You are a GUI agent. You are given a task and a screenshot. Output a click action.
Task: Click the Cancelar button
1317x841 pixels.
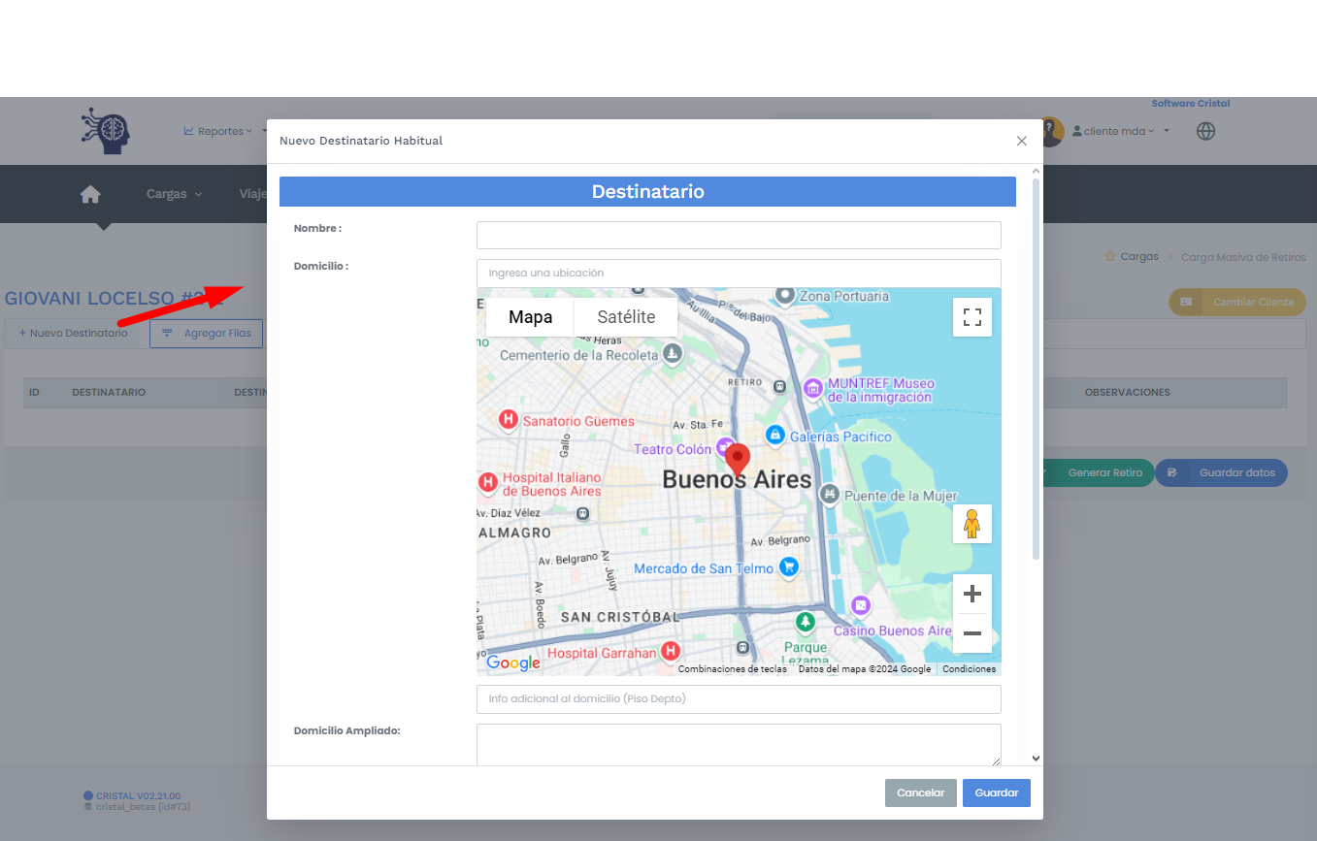pos(921,792)
